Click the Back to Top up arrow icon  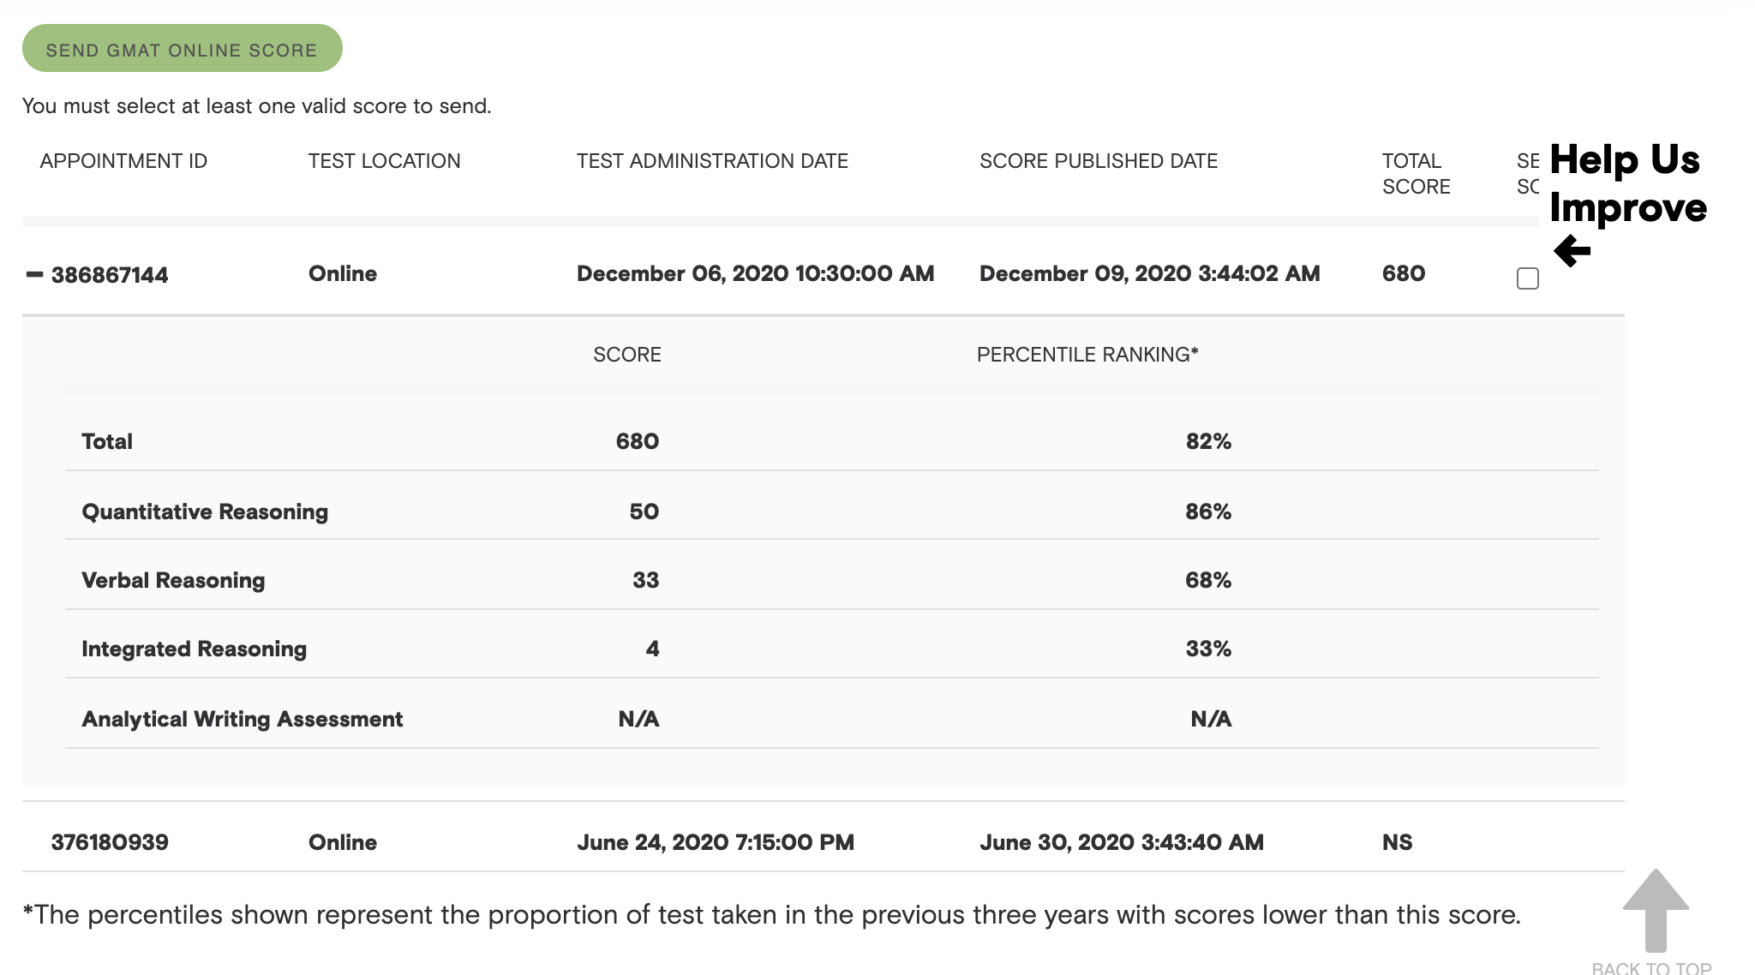click(1656, 910)
